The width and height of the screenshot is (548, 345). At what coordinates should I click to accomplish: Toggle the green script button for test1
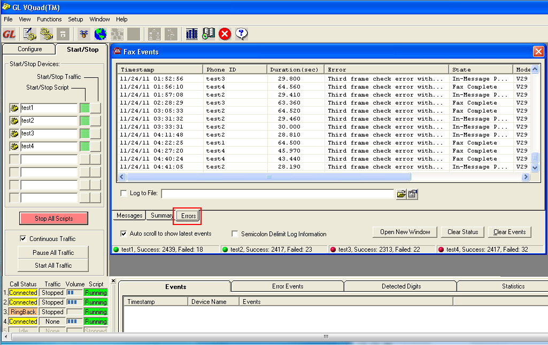tap(85, 108)
